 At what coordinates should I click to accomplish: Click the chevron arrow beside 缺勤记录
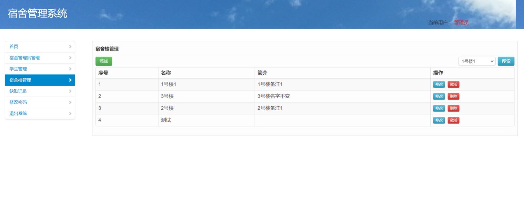70,91
